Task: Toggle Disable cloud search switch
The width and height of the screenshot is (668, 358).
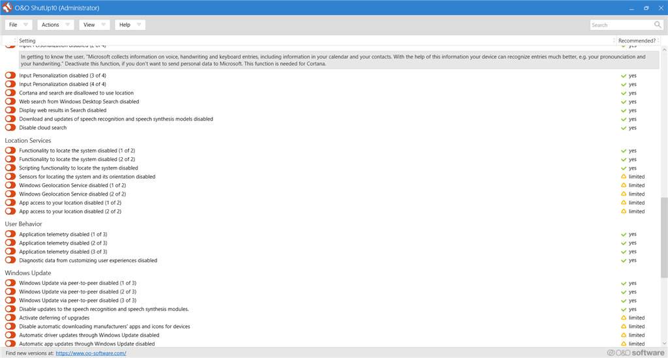Action: pyautogui.click(x=10, y=127)
